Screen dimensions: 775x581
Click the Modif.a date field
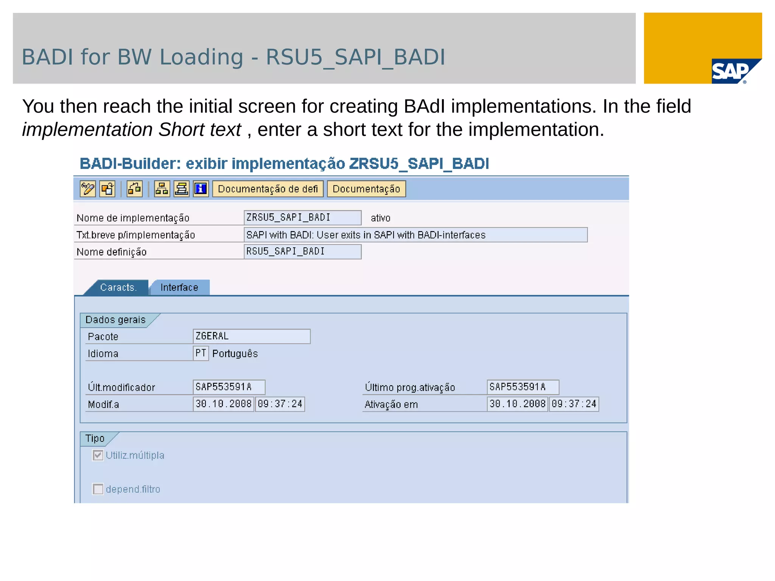[224, 404]
